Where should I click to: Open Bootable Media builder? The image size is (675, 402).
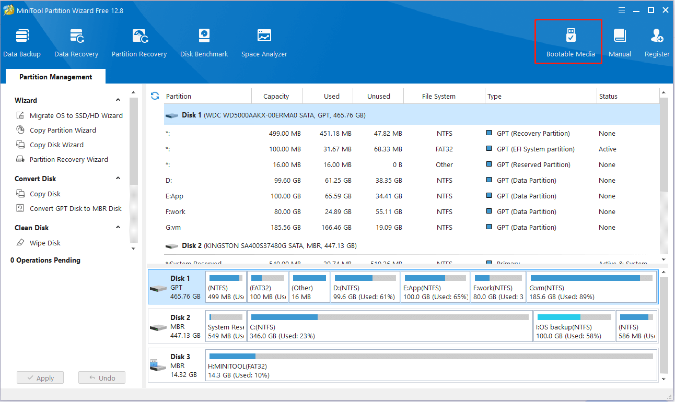point(571,43)
